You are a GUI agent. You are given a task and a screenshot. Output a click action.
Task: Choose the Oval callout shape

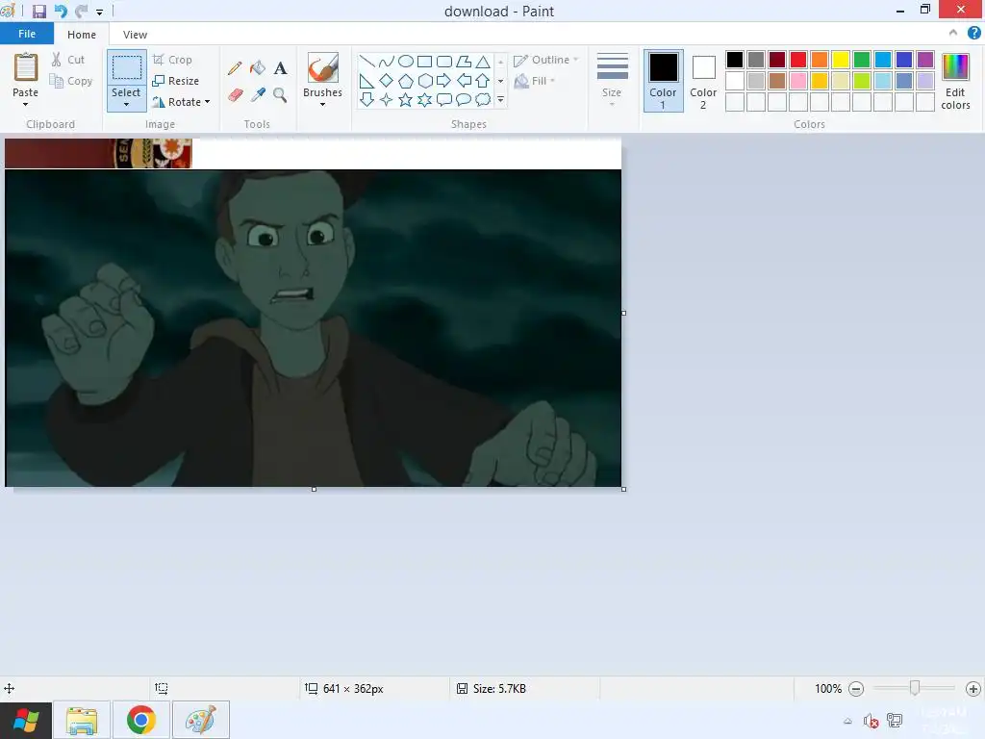pyautogui.click(x=464, y=99)
